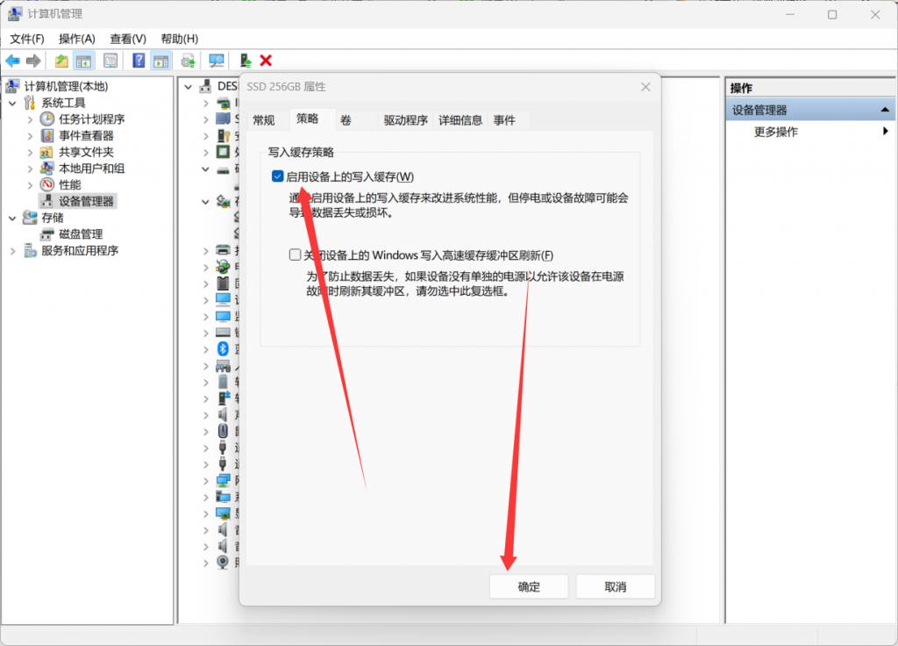This screenshot has height=646, width=898.
Task: Open the 详细信息 tab
Action: [460, 121]
